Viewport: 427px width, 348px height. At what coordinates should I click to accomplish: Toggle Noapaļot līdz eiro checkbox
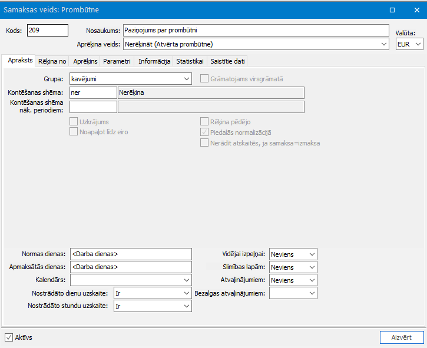[x=74, y=131]
